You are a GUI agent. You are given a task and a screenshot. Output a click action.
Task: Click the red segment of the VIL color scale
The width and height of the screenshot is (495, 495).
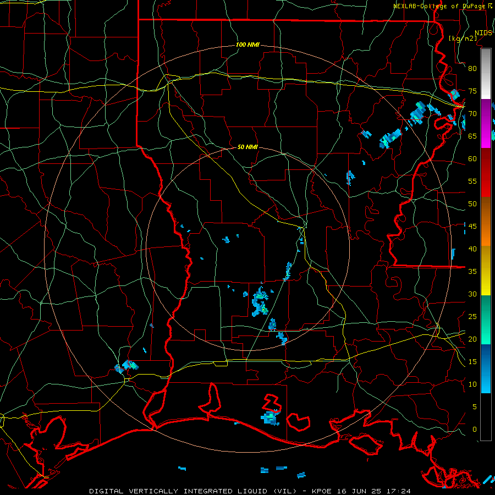tap(486, 173)
